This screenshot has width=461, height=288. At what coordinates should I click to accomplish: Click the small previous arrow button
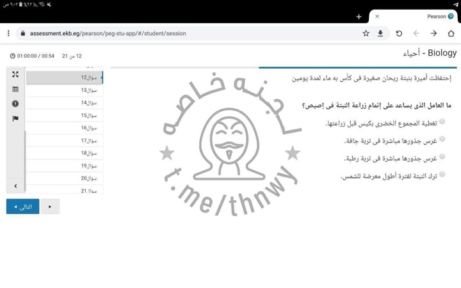pos(50,207)
